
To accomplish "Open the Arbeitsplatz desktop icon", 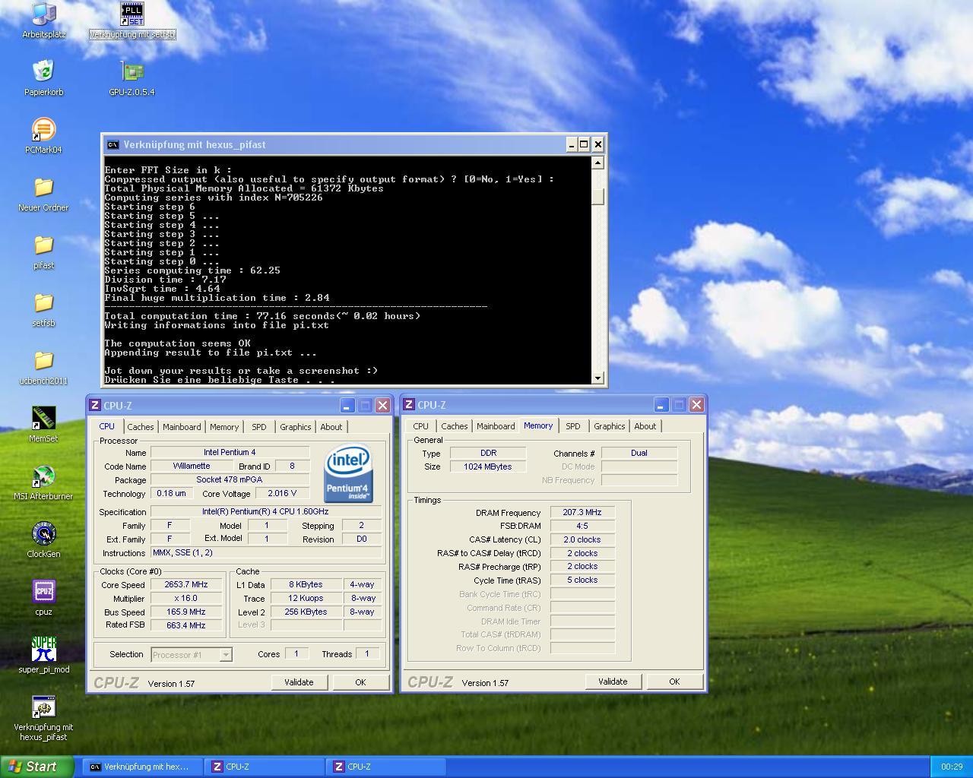I will [x=43, y=21].
